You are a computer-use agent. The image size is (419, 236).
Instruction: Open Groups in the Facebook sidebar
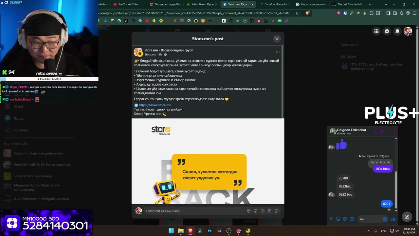coord(19,118)
